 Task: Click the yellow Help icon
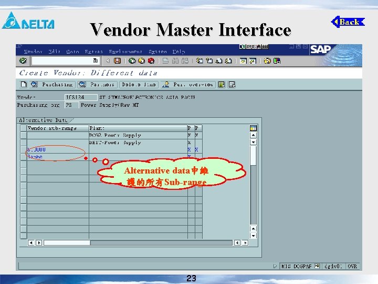click(x=267, y=61)
